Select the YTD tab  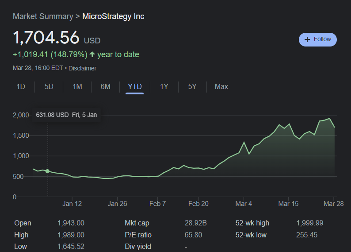(134, 86)
